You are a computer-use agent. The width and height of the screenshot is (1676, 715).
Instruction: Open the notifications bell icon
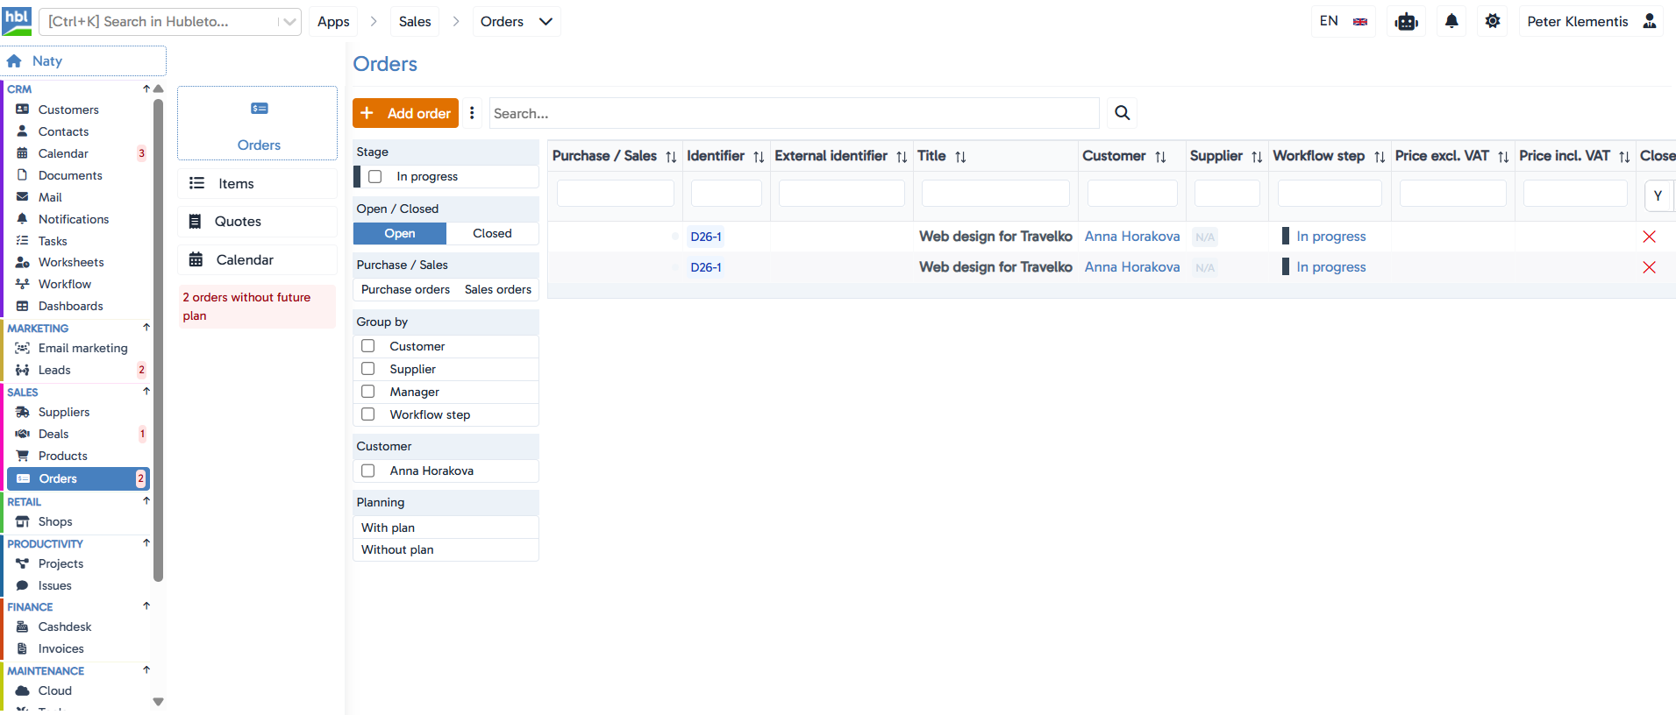(1451, 21)
